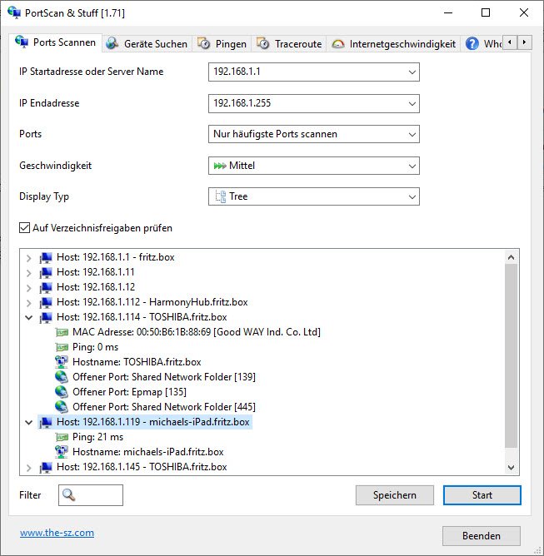Select row Host: 192.168.1.1 - fritz.box
The width and height of the screenshot is (544, 556).
[x=115, y=257]
